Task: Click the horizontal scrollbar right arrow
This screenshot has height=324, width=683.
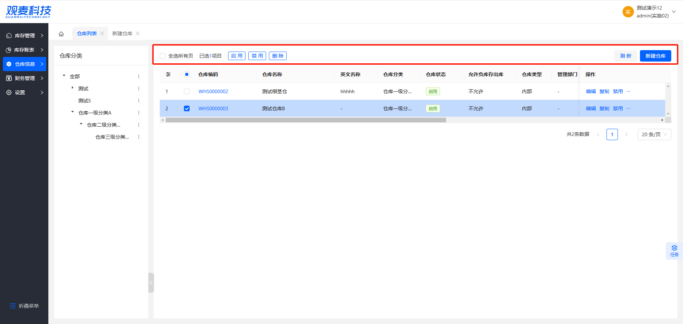Action: click(662, 120)
